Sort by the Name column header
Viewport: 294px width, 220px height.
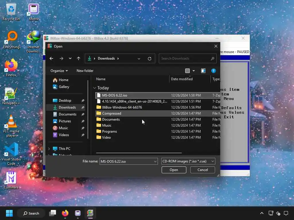(101, 79)
